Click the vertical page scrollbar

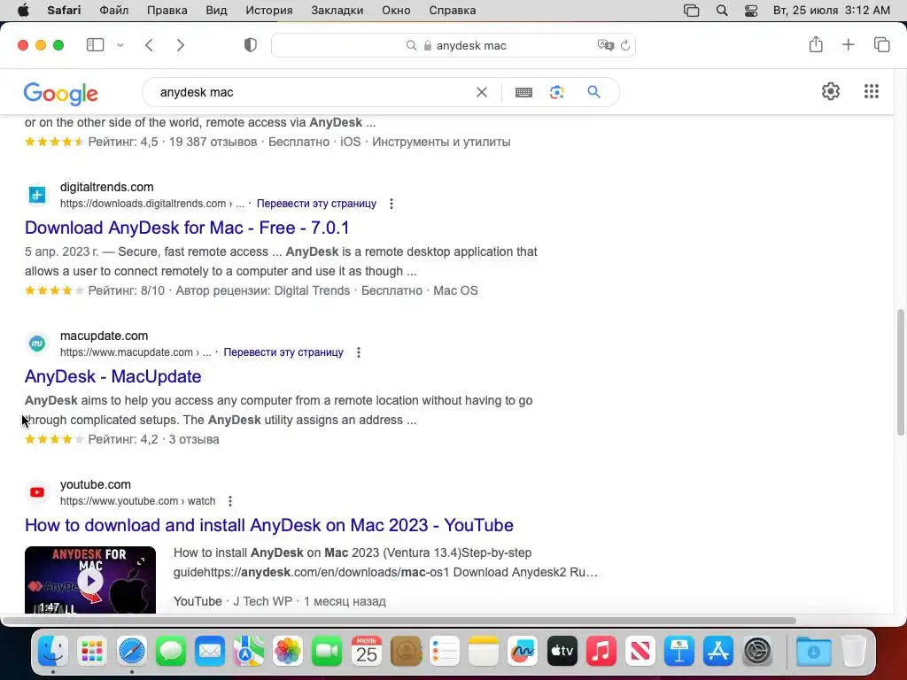[900, 373]
